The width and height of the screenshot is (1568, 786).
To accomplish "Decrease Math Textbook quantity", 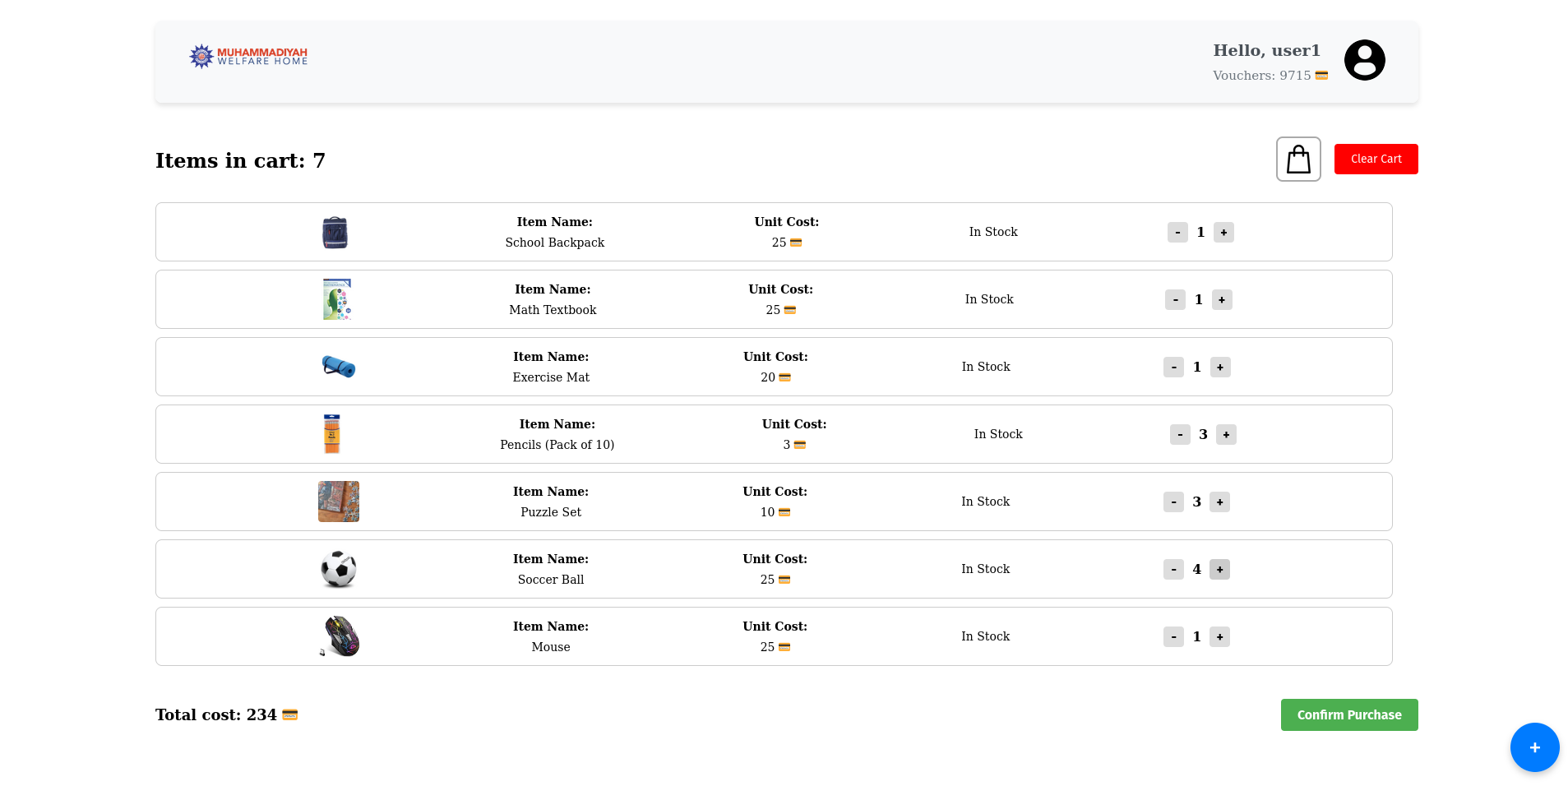I will click(1175, 300).
